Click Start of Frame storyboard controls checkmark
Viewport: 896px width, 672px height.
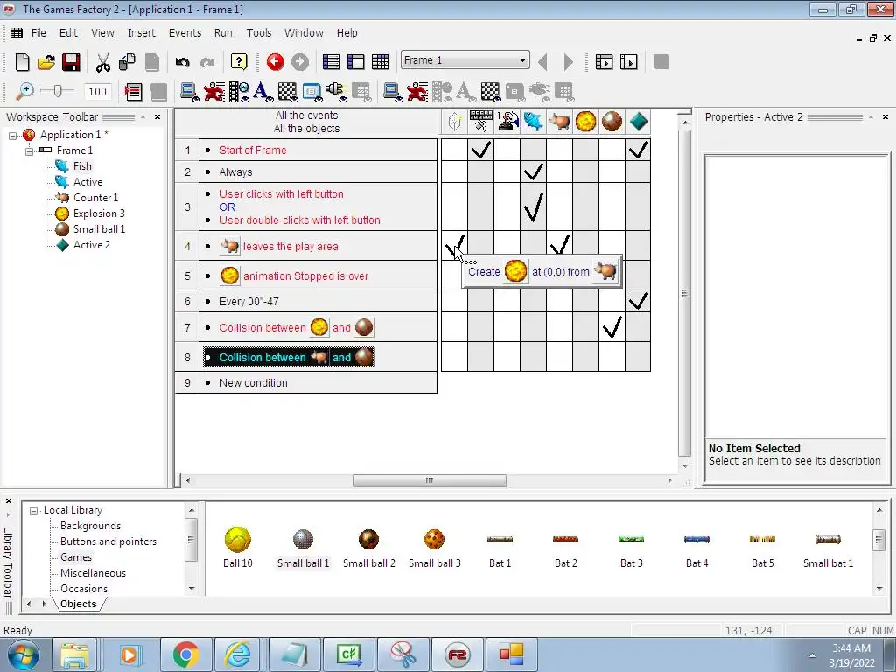[480, 150]
